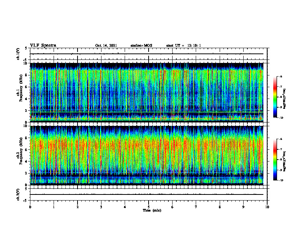The height and width of the screenshot is (232, 301).
Task: Click the ch.2 spectrogram color bar
Action: (275, 160)
